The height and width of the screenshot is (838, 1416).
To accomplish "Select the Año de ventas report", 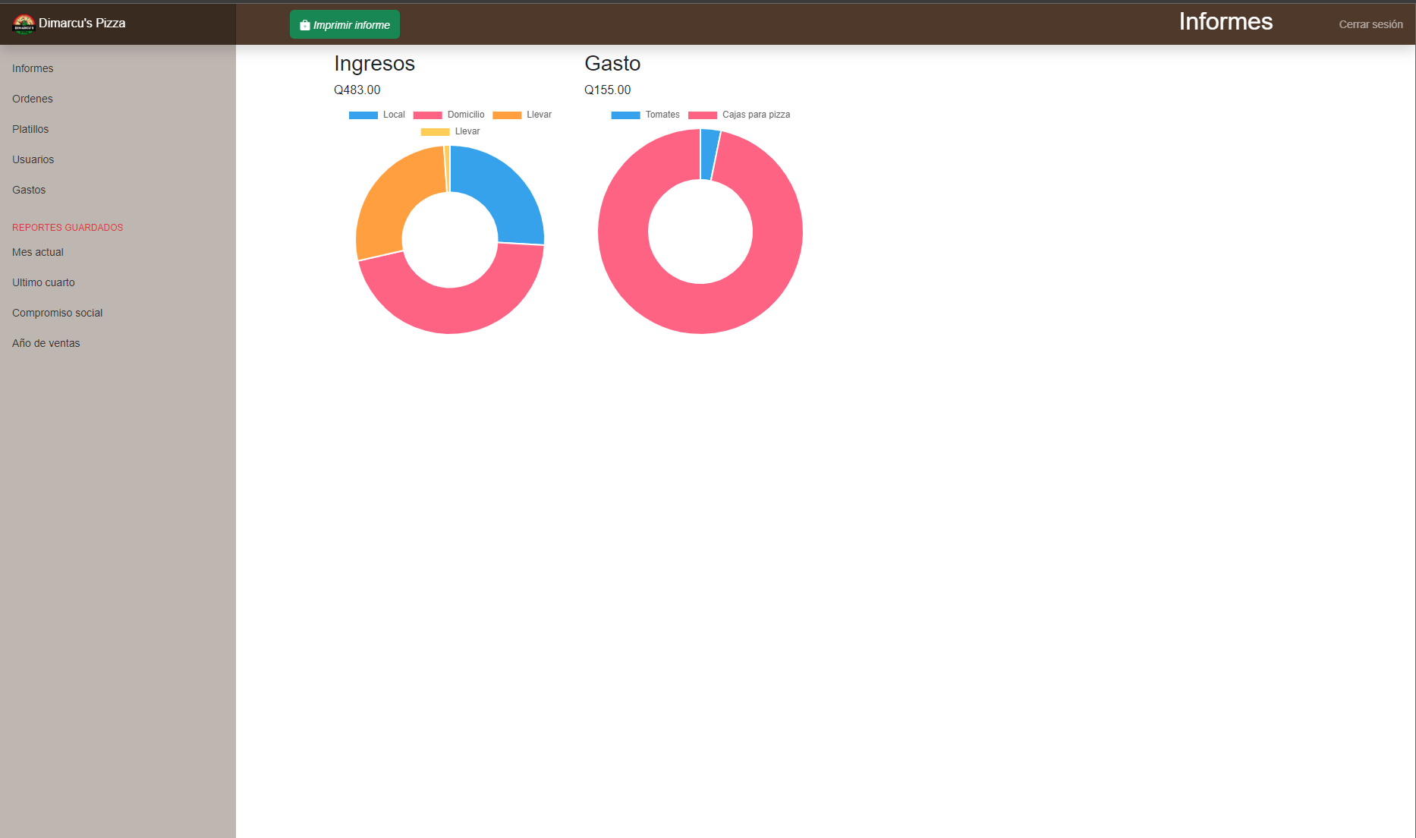I will (x=46, y=343).
